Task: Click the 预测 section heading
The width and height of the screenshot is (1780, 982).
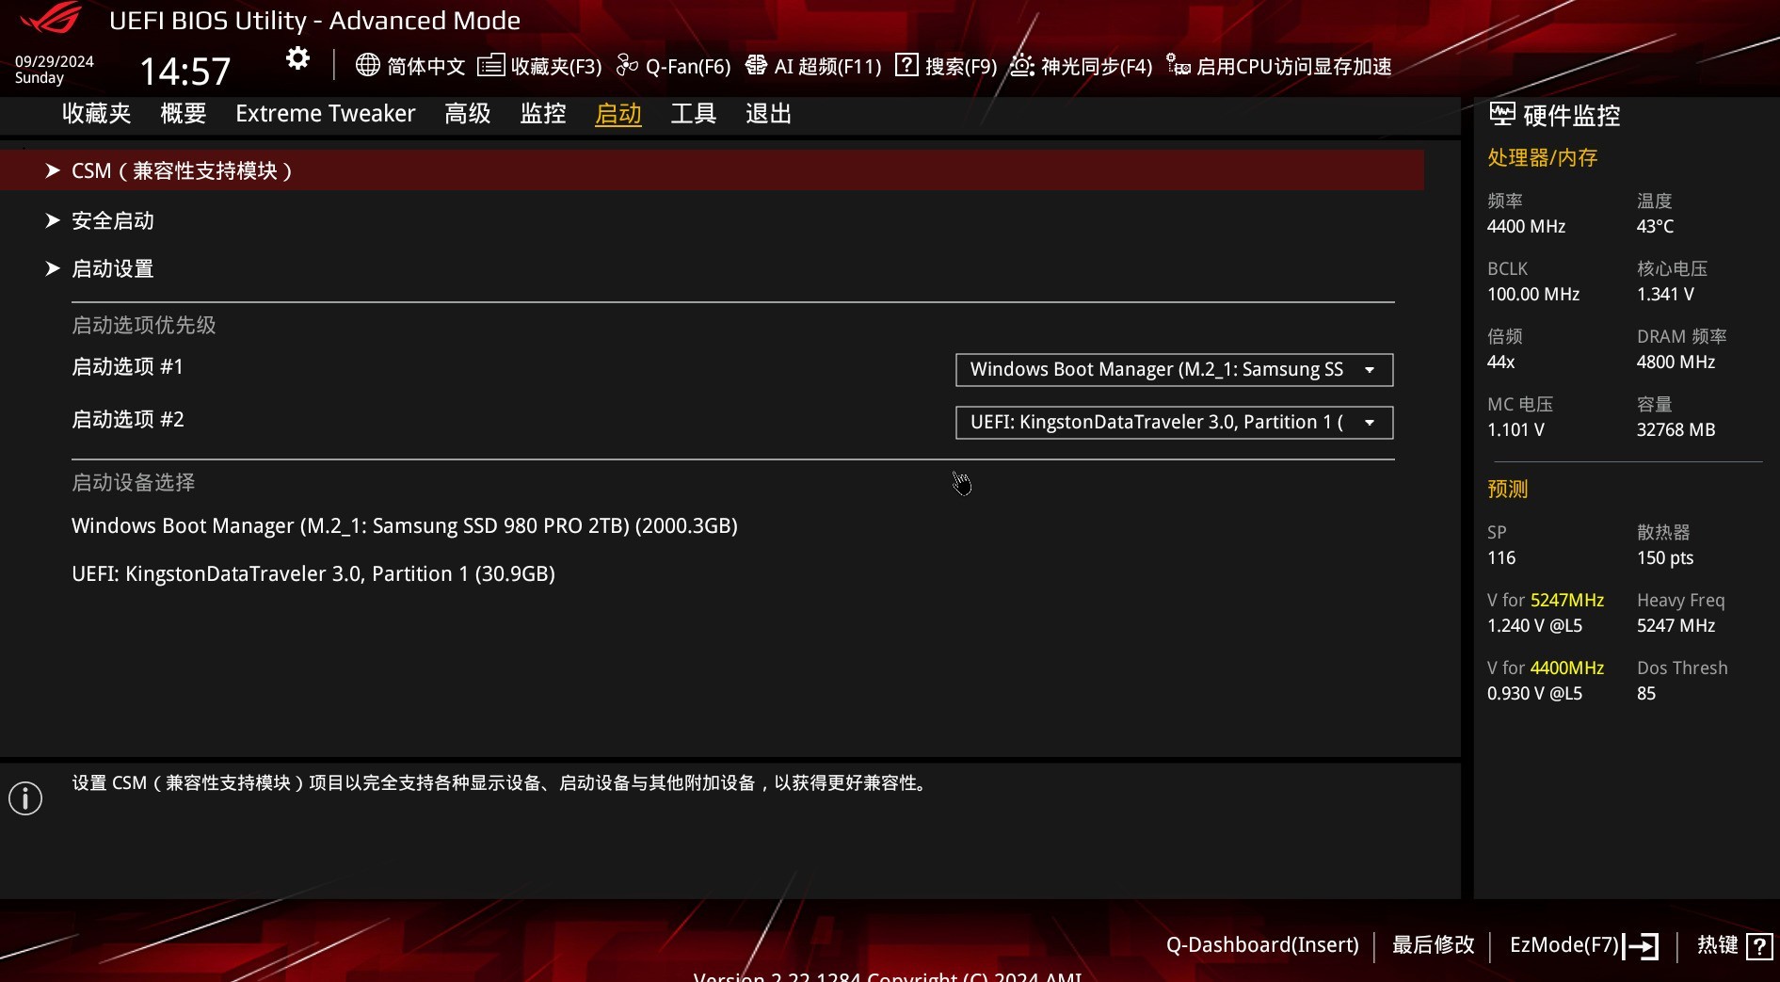Action: coord(1507,489)
